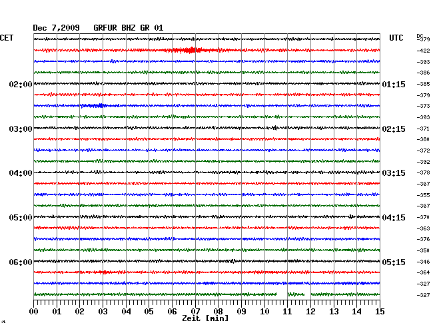This screenshot has width=433, height=329.
Task: Select minute '04' on the time axis
Action: click(126, 311)
